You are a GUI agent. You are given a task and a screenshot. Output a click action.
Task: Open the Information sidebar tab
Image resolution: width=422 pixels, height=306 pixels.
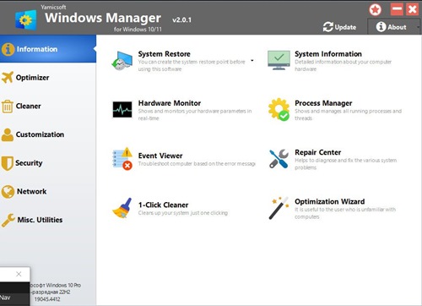48,49
